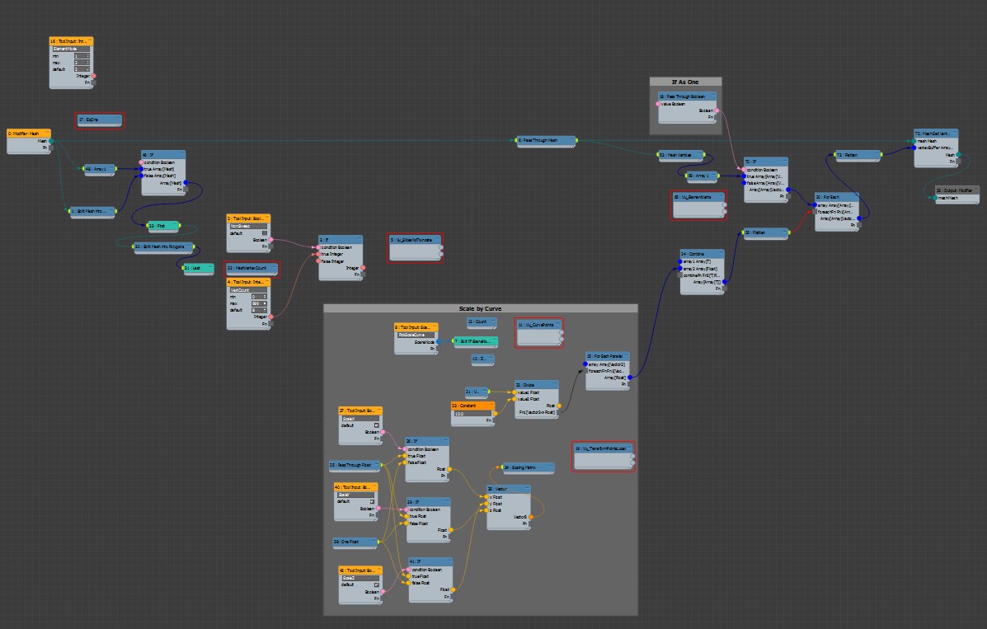Click the Vector3 output port on Vector node

[532, 517]
